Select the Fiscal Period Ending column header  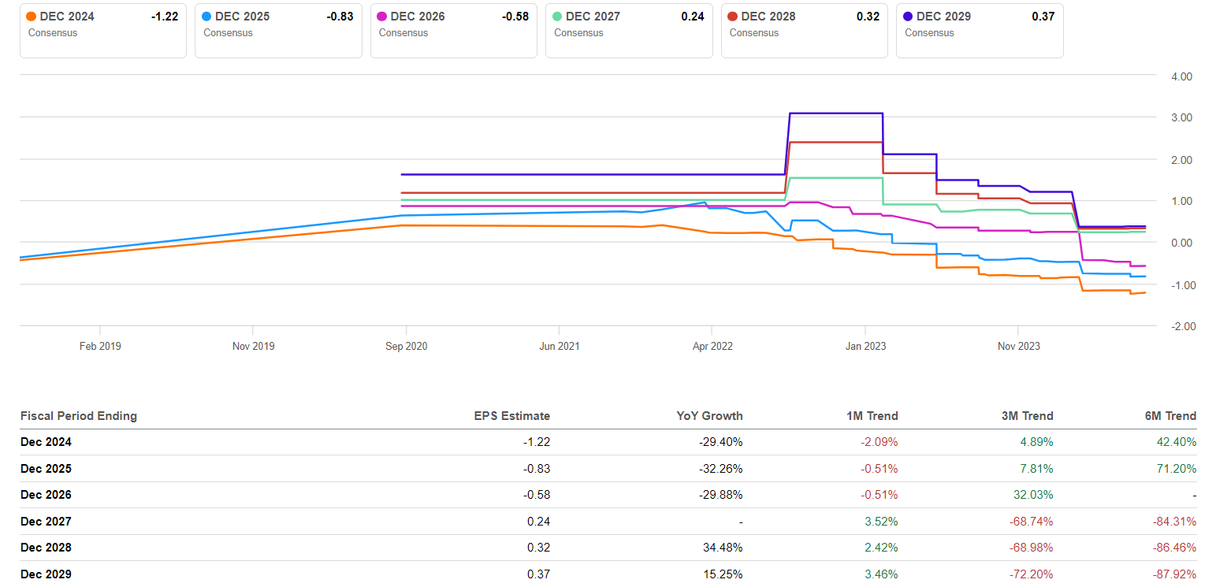[x=79, y=416]
